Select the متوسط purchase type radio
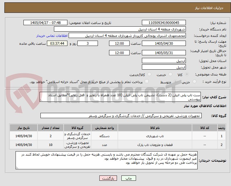Viewport: 231px width, 186px height. coord(175,82)
